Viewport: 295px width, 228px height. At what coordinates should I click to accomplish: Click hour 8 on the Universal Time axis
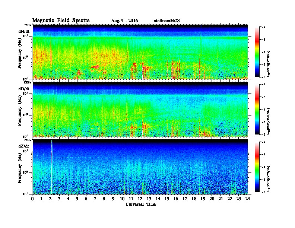tap(104, 199)
